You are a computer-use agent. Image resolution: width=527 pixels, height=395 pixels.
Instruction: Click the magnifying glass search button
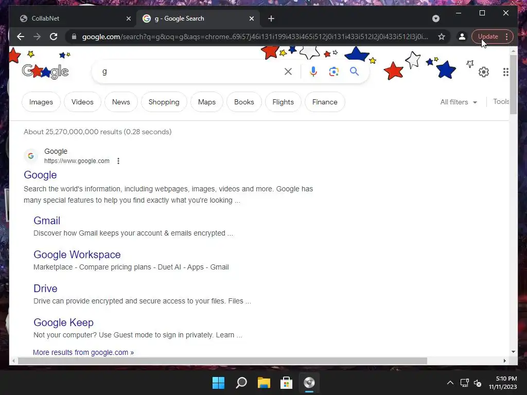point(354,71)
